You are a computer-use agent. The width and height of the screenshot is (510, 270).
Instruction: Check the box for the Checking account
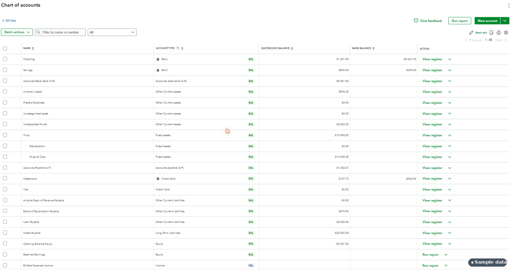(x=5, y=59)
